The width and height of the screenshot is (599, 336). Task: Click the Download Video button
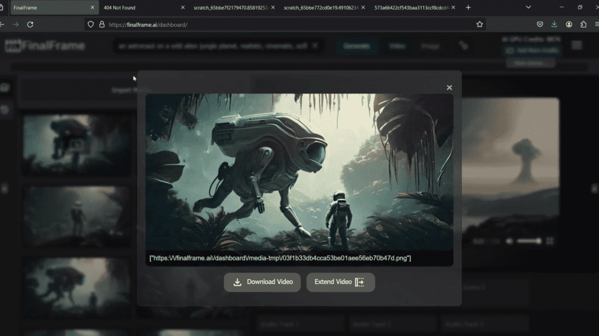coord(262,282)
